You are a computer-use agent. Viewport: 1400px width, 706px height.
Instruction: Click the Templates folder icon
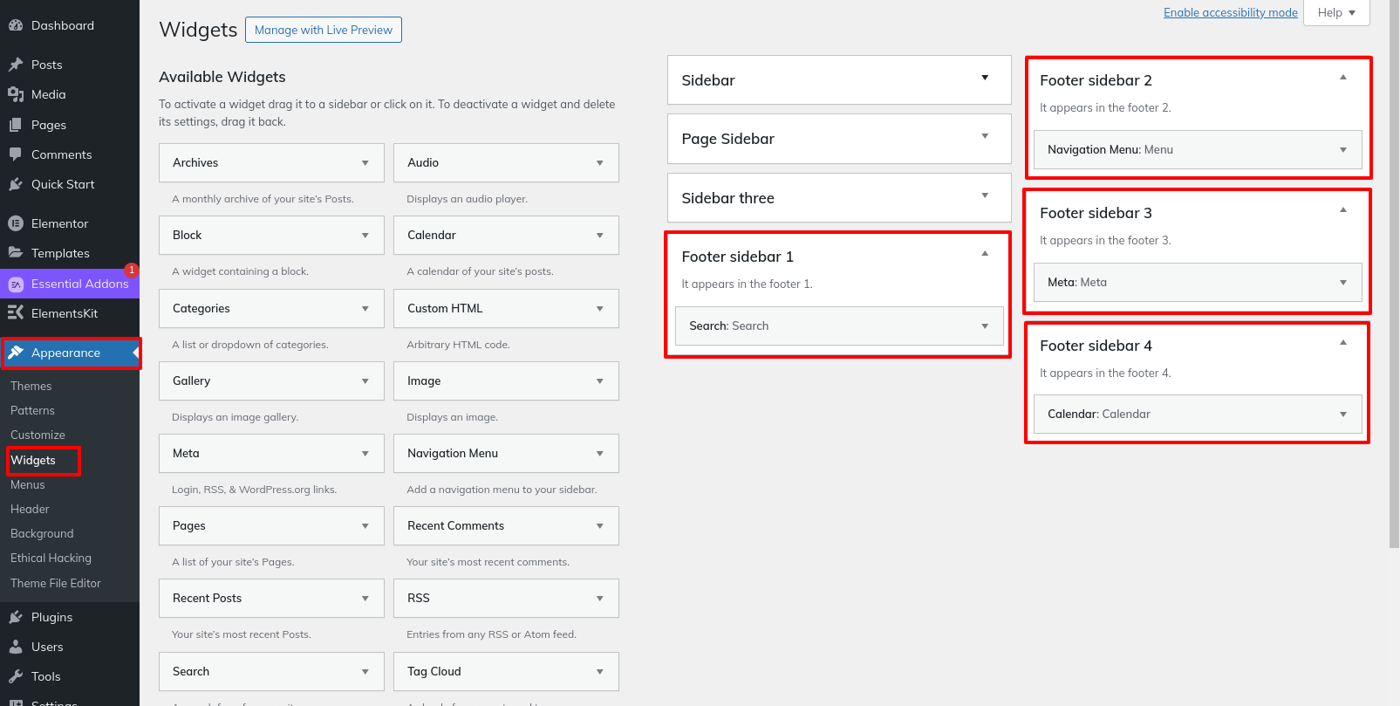15,253
